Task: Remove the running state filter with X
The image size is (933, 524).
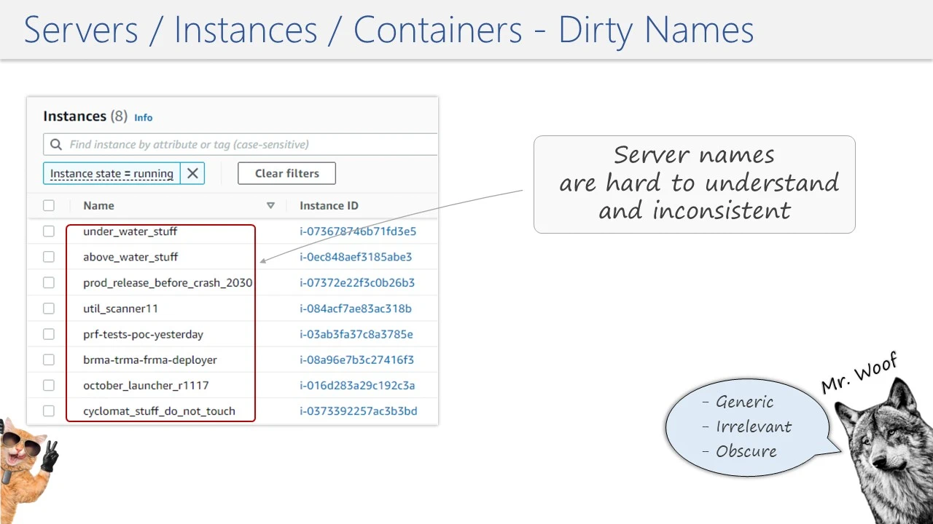Action: click(192, 173)
